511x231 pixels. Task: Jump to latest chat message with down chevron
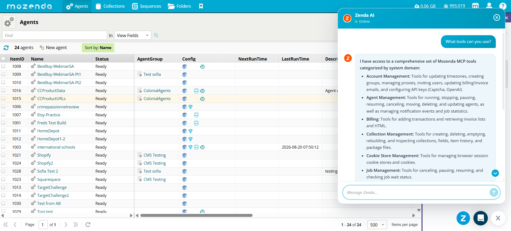tap(495, 173)
